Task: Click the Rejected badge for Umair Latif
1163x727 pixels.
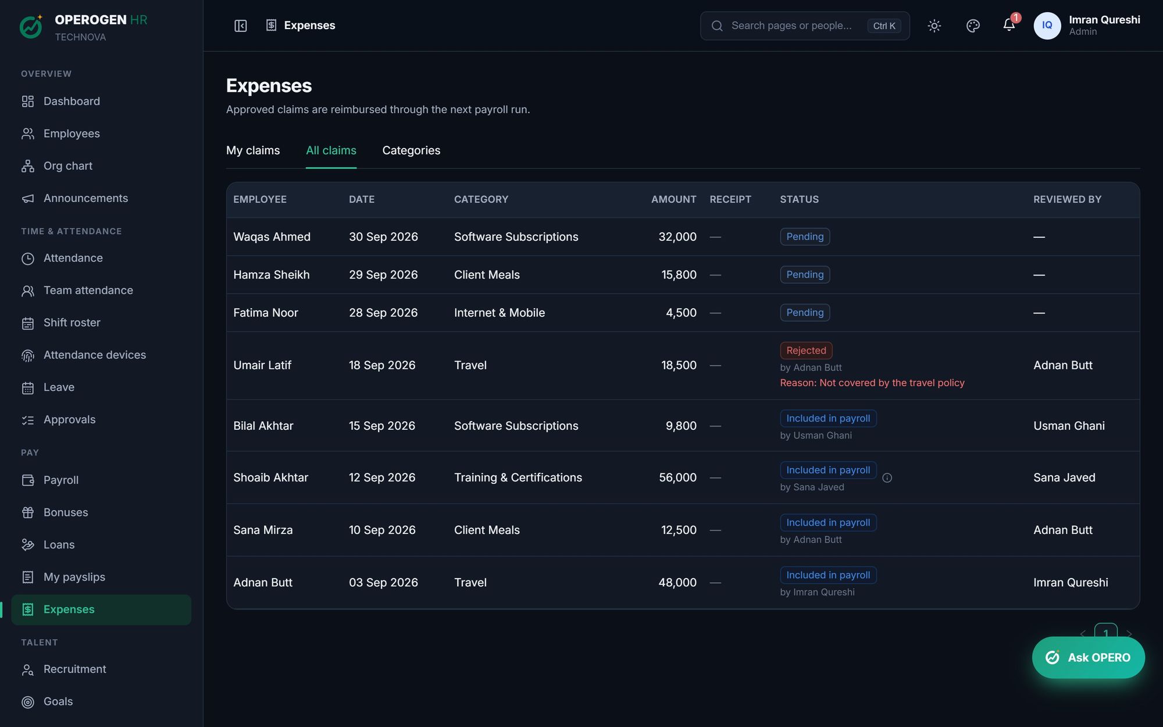Action: coord(806,351)
